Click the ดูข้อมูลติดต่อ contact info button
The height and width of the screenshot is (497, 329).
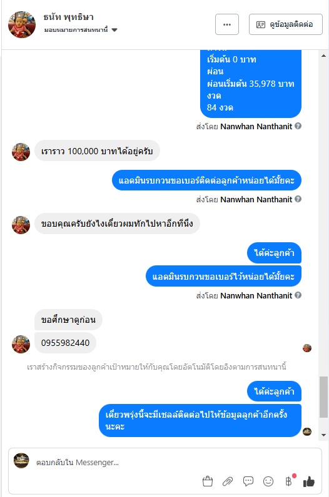285,24
